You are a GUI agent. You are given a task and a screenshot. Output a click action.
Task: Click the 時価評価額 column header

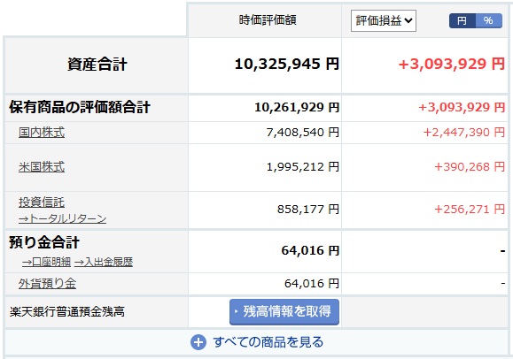[x=268, y=20]
